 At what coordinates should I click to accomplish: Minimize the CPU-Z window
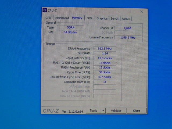click(x=117, y=11)
